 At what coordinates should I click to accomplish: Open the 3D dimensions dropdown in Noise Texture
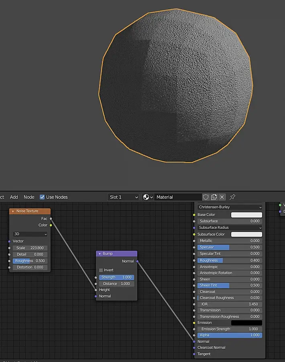coord(30,234)
